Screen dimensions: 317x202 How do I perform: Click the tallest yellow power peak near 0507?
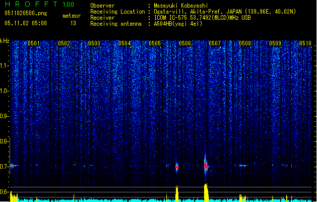[206, 192]
